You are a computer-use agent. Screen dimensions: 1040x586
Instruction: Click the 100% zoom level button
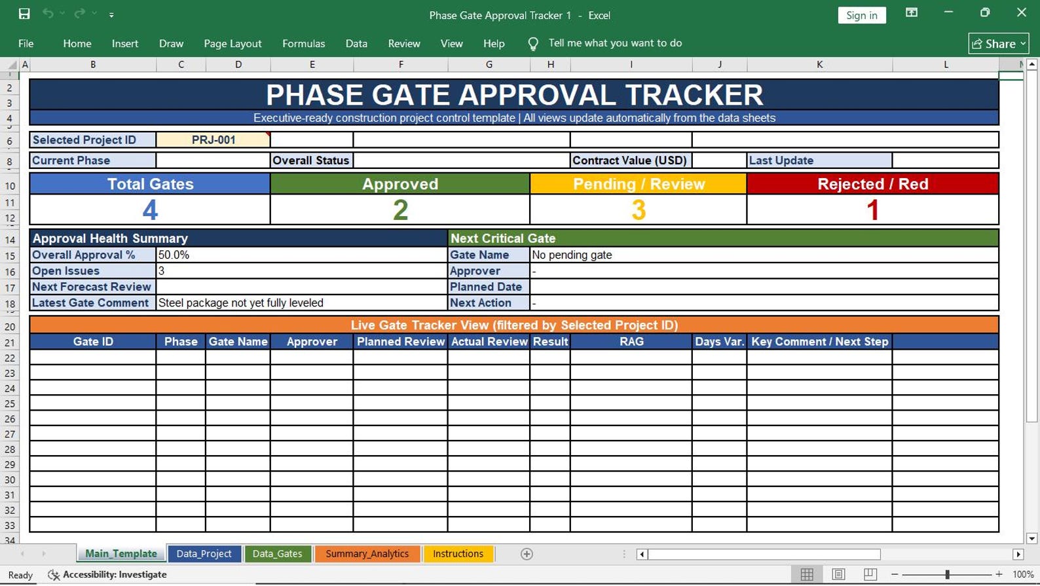(1023, 575)
